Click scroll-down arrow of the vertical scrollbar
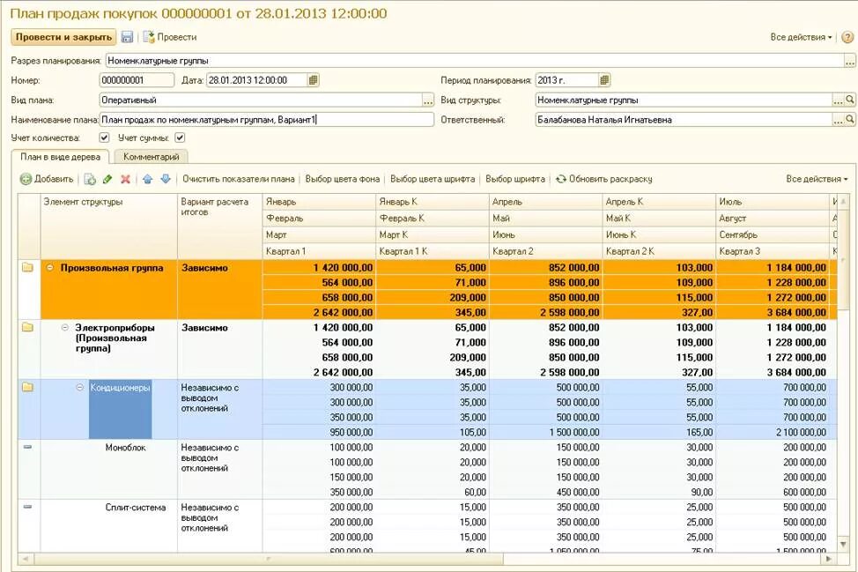This screenshot has height=572, width=858. [843, 544]
